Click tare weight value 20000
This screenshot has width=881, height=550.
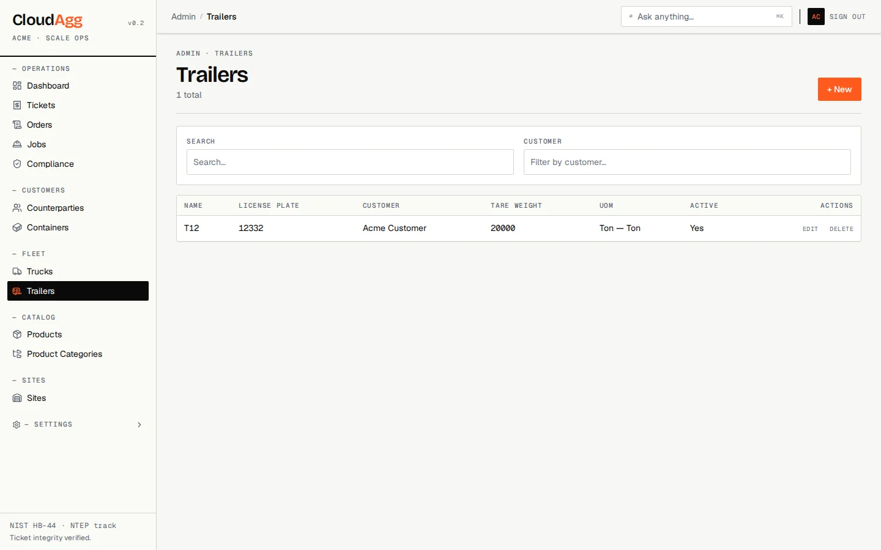pos(503,228)
